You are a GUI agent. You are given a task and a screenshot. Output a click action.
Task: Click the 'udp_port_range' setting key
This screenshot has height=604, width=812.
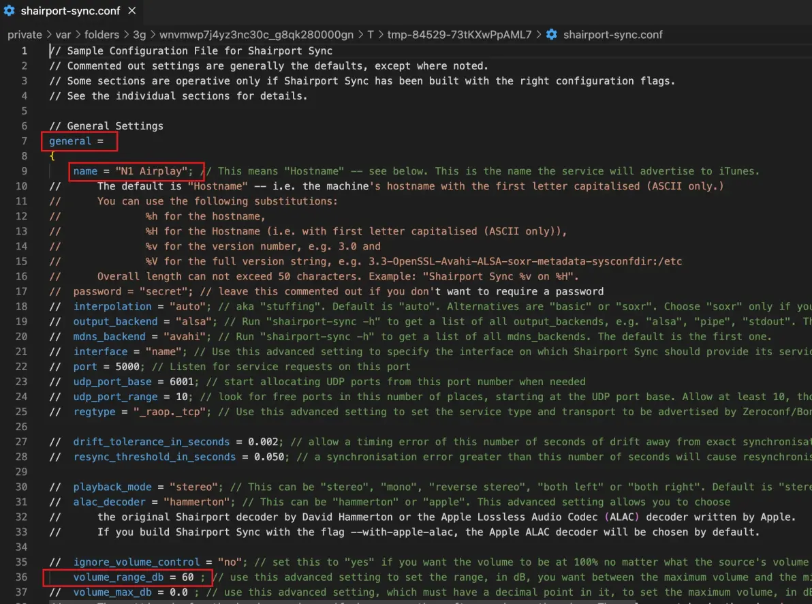tap(115, 397)
